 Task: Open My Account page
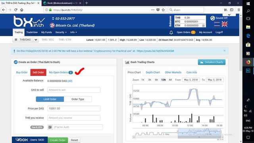[206, 32]
